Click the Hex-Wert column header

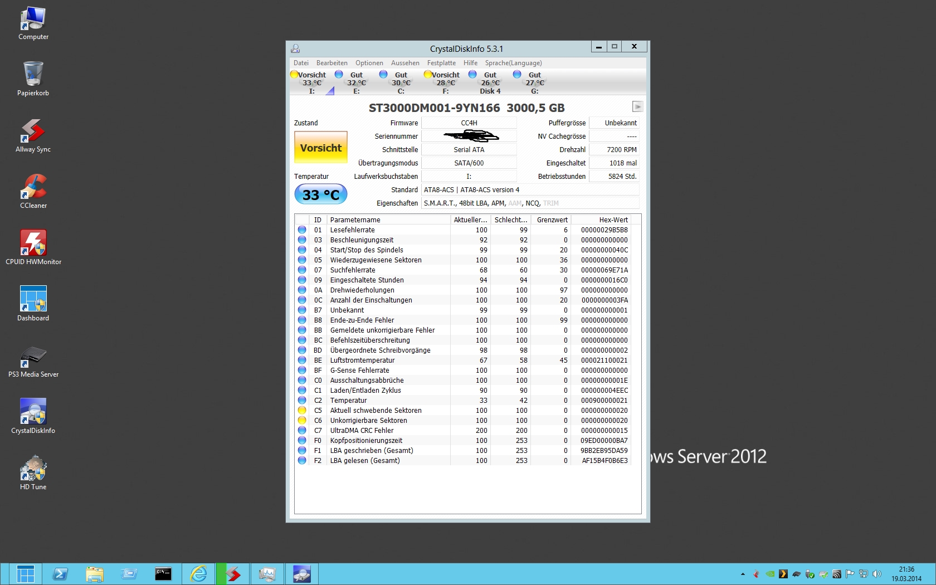tap(602, 220)
